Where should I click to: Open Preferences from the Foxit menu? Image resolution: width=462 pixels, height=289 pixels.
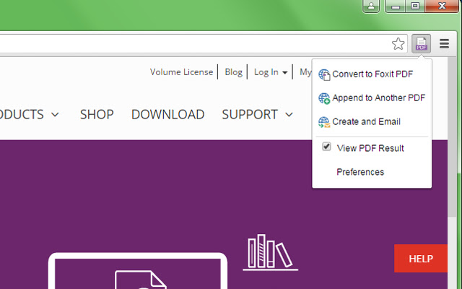(x=360, y=172)
